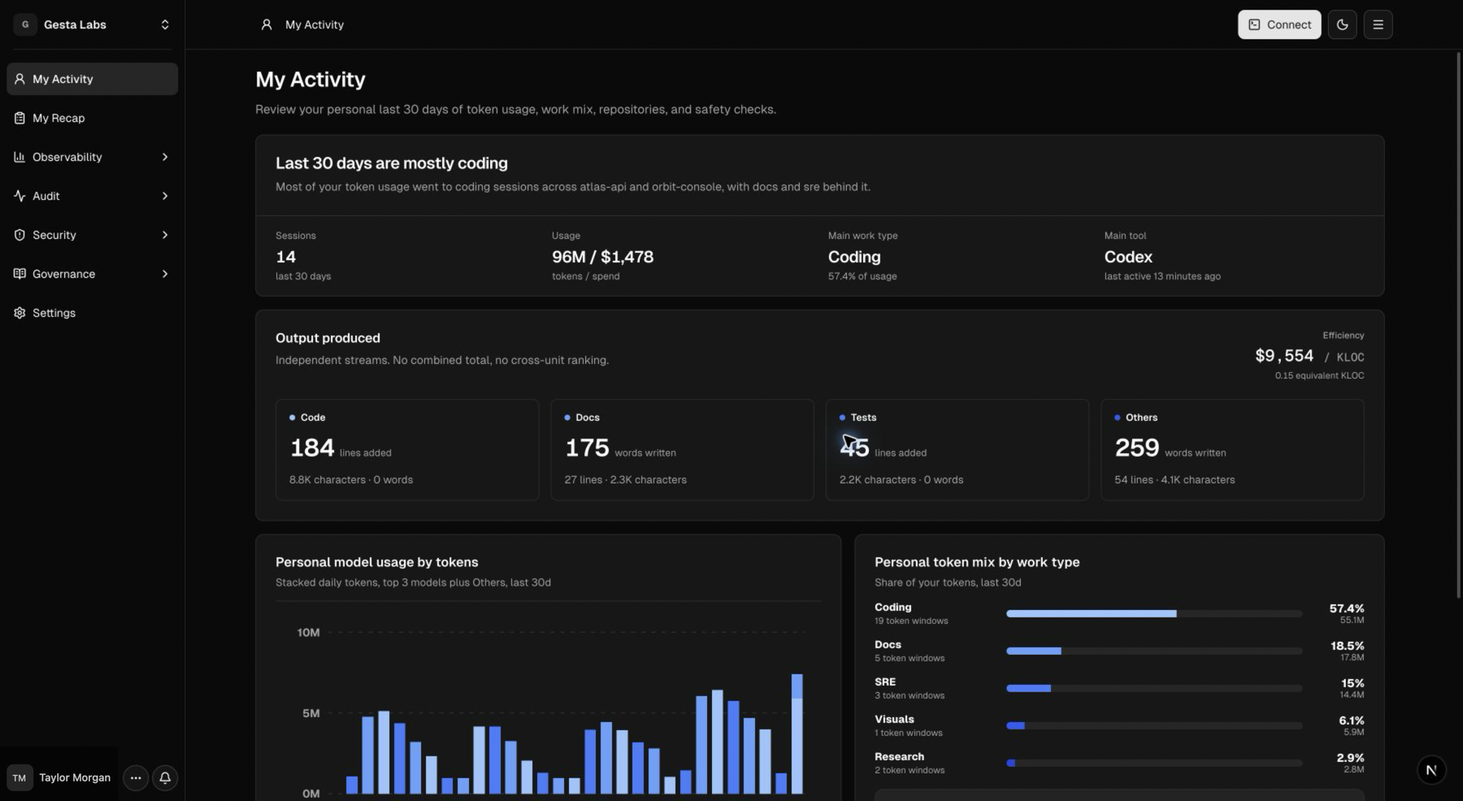The height and width of the screenshot is (801, 1463).
Task: Click the round N badge icon
Action: coord(1431,770)
